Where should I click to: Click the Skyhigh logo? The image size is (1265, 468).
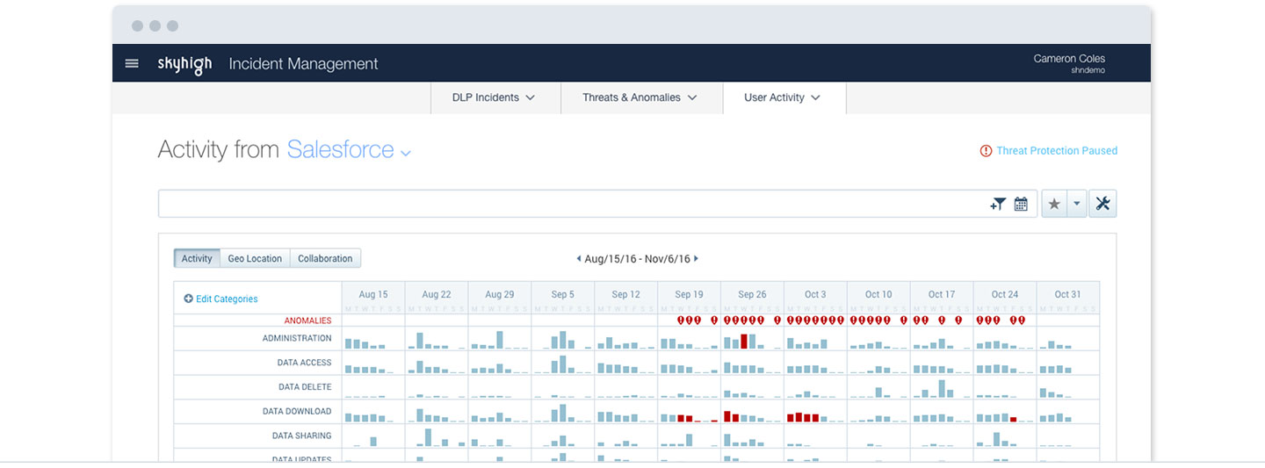(x=184, y=64)
